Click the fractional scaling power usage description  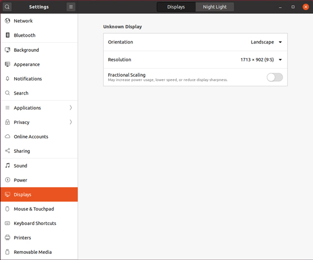tap(168, 80)
